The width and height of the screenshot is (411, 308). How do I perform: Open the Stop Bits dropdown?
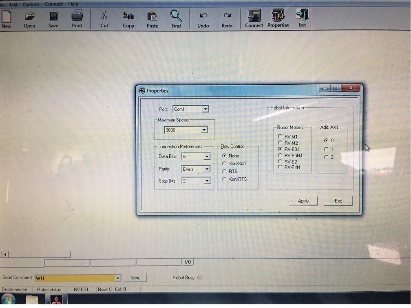point(207,181)
